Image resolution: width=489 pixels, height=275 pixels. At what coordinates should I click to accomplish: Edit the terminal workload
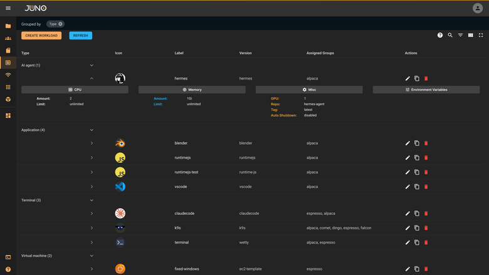407,242
